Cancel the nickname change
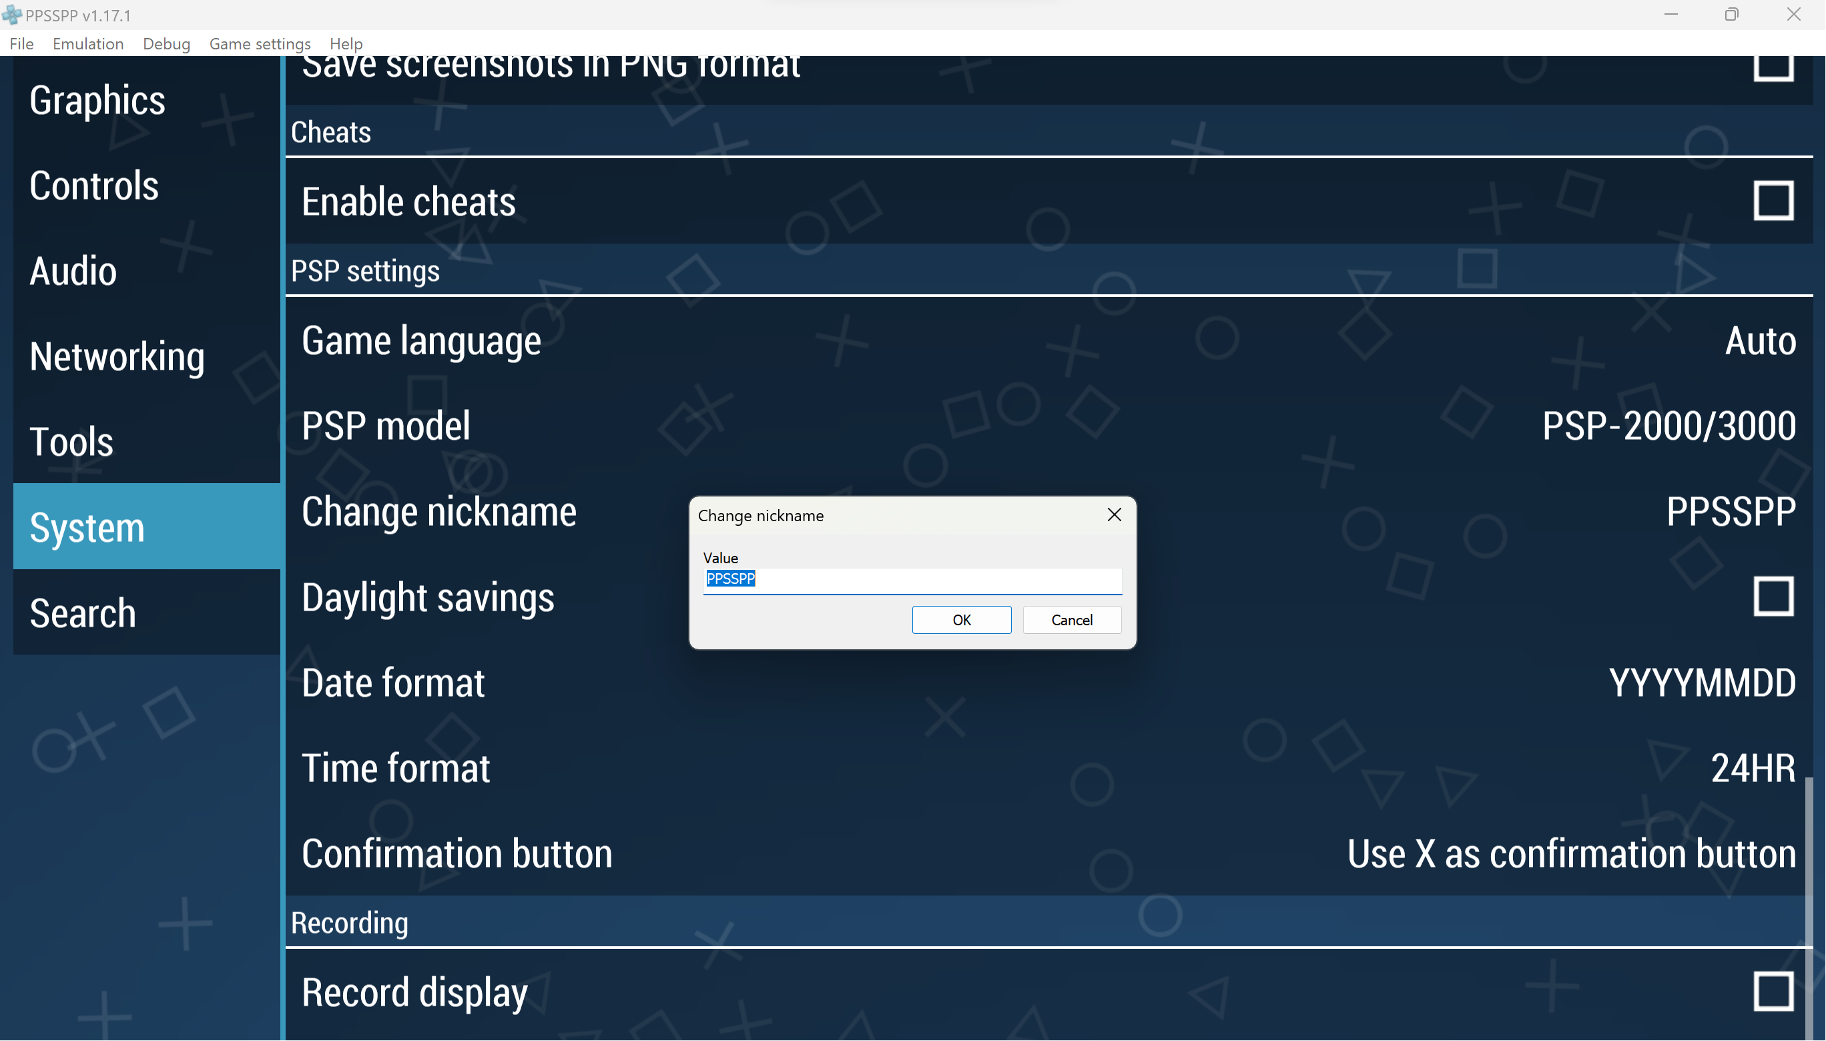 pyautogui.click(x=1072, y=620)
